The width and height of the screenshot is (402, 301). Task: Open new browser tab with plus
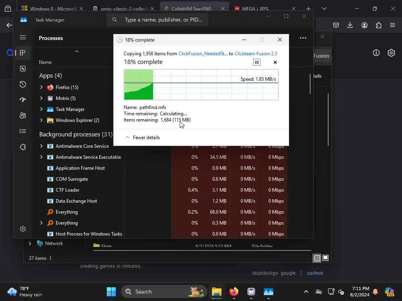click(x=309, y=9)
